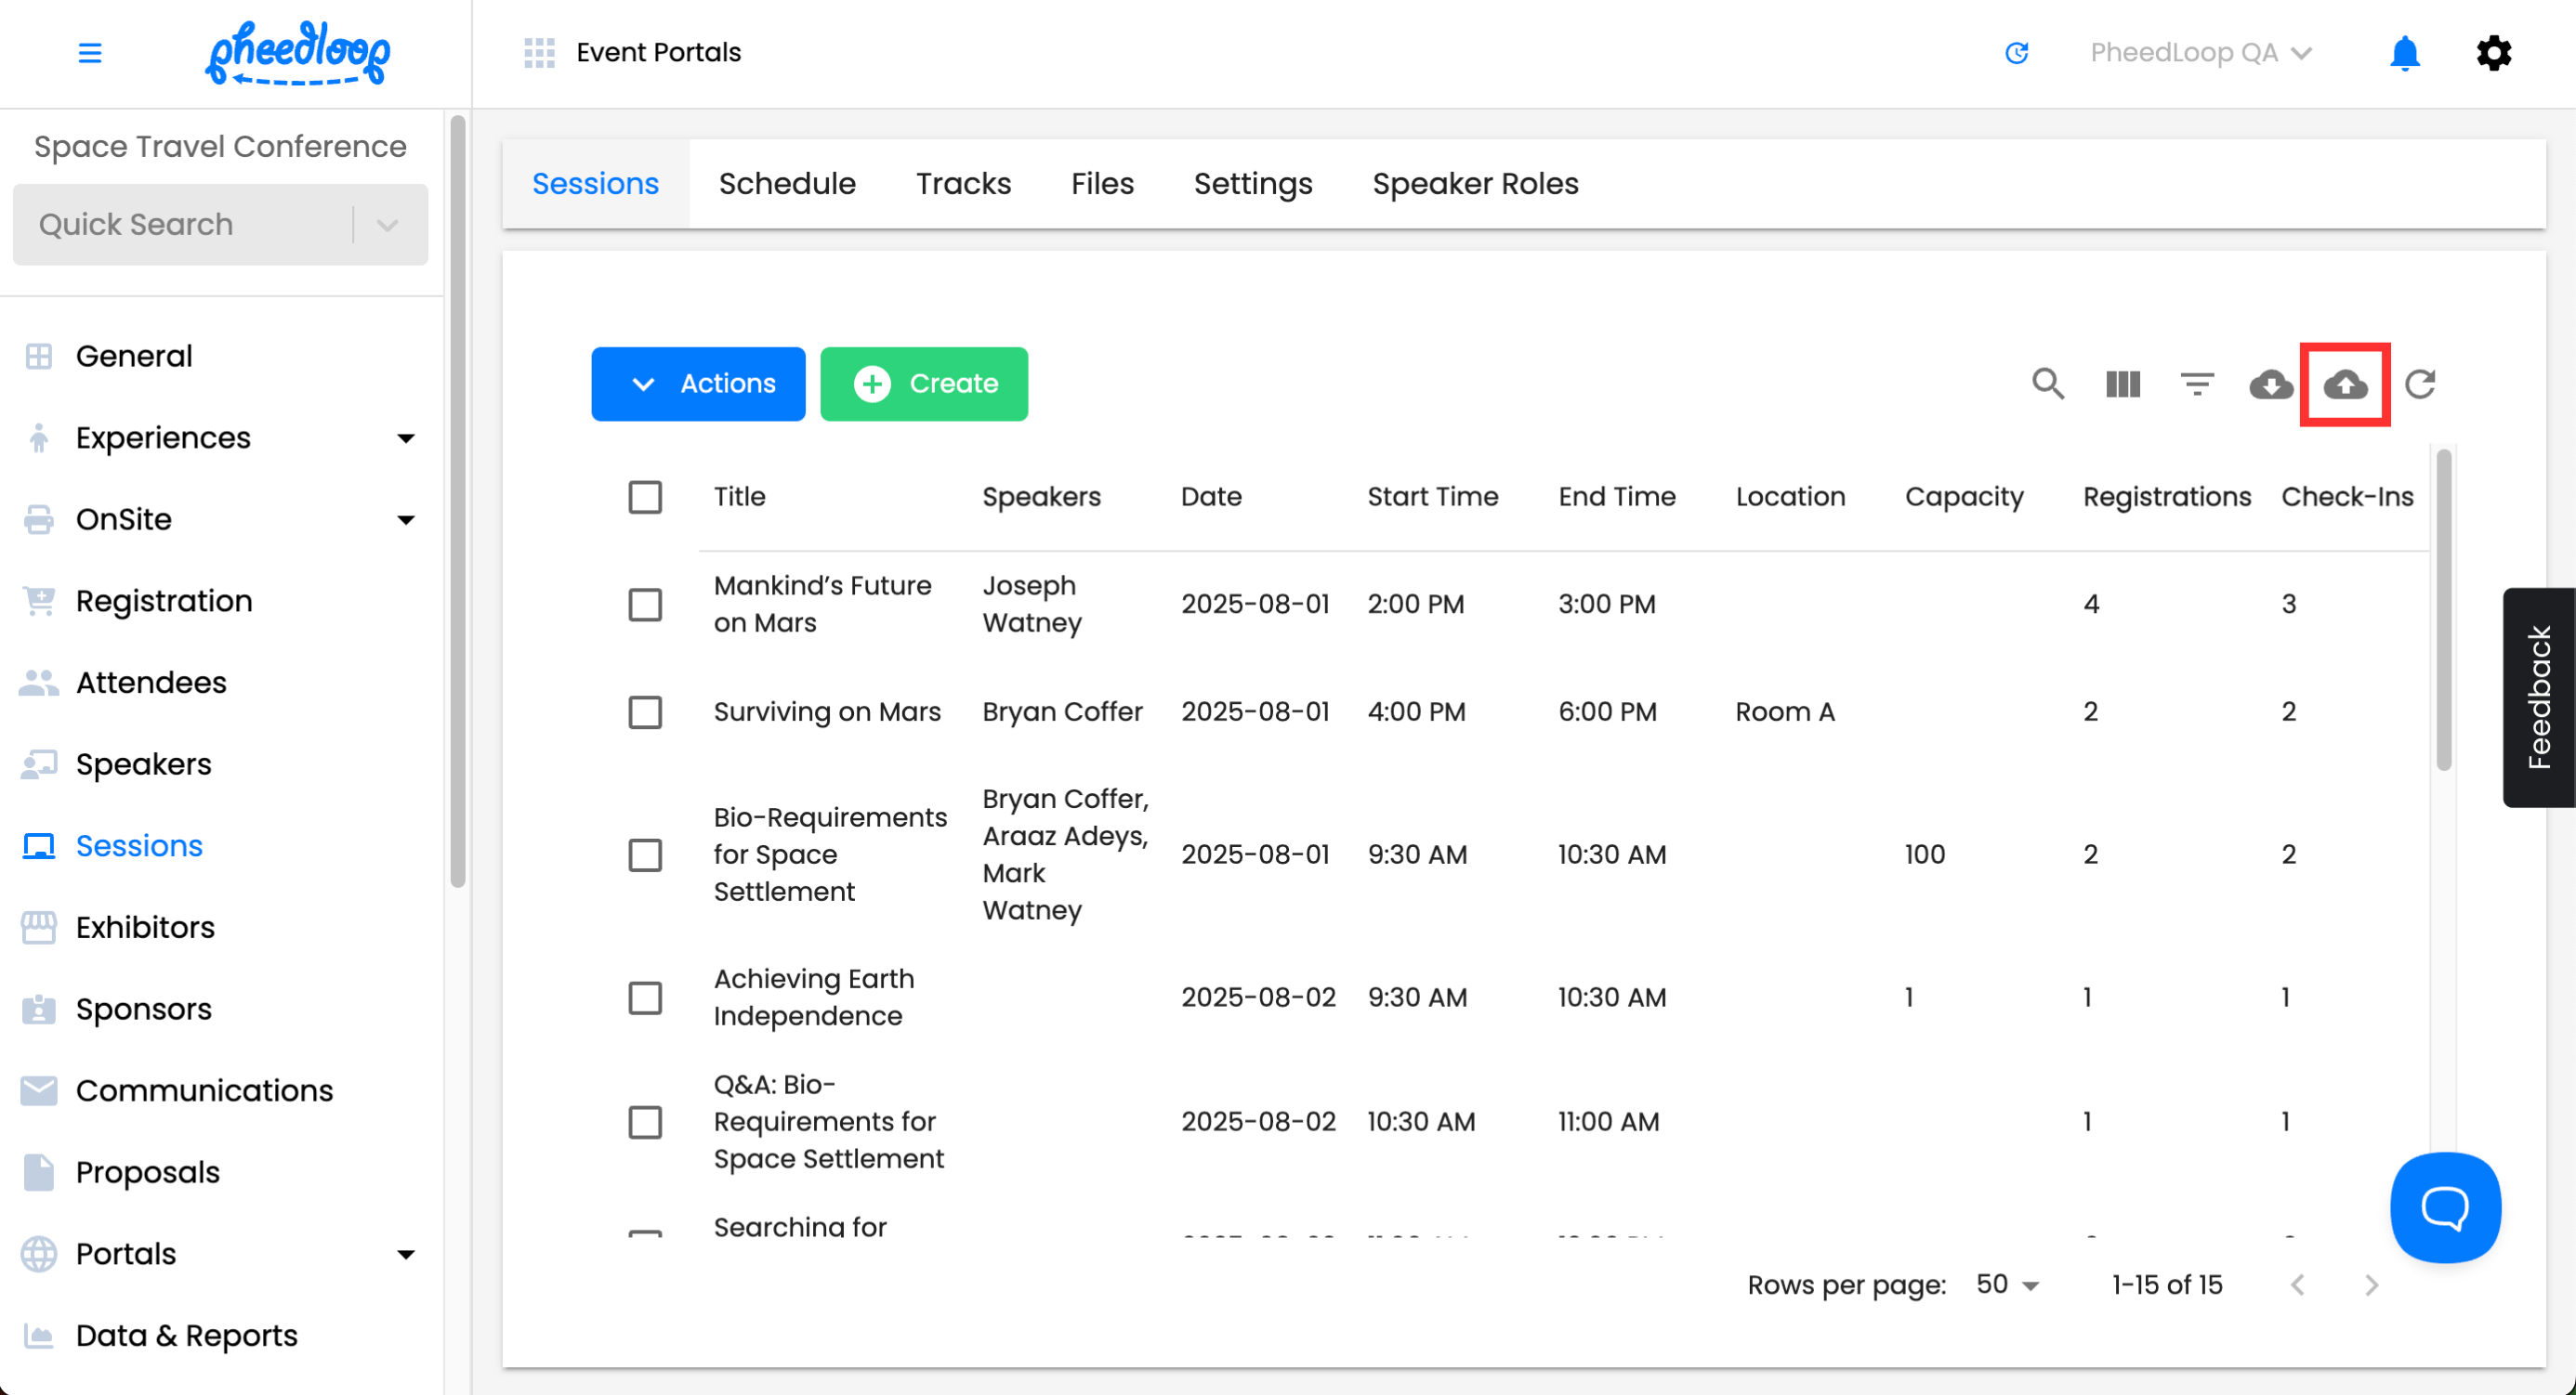Click the Room A location cell
The image size is (2576, 1395).
[1784, 712]
